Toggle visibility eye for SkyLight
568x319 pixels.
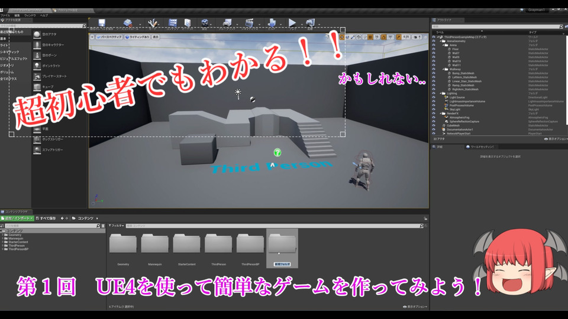434,109
